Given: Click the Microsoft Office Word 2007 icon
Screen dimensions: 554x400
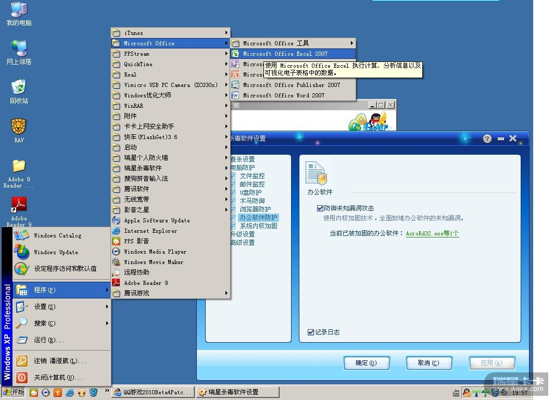Looking at the screenshot, I should 235,95.
